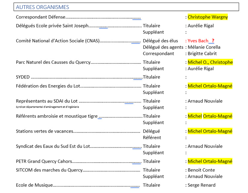Click Titulaire on the SYDED row

pos(151,77)
